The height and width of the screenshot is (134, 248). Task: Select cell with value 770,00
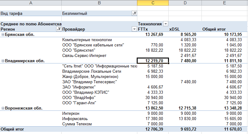coord(153,45)
